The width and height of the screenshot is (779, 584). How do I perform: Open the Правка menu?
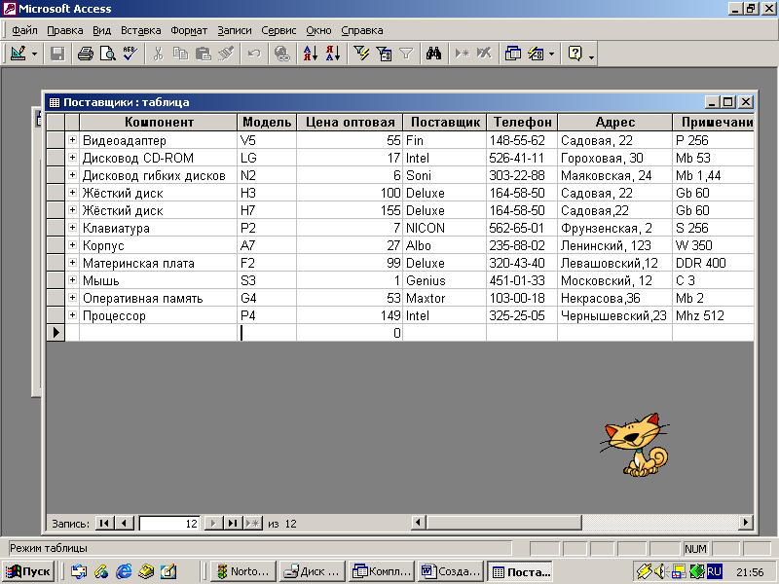click(x=65, y=30)
